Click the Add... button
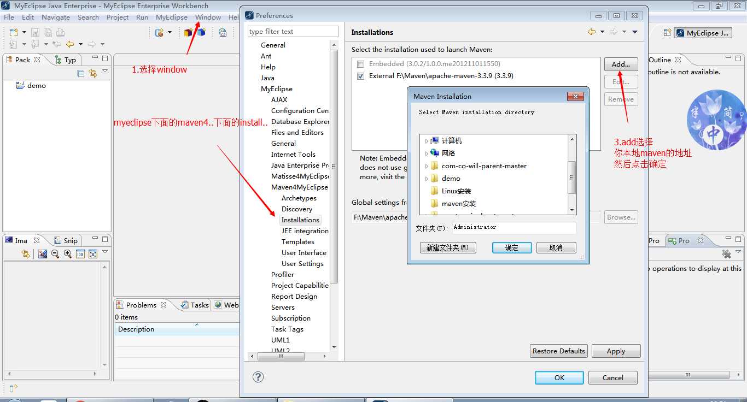Viewport: 747px width, 402px height. click(621, 64)
